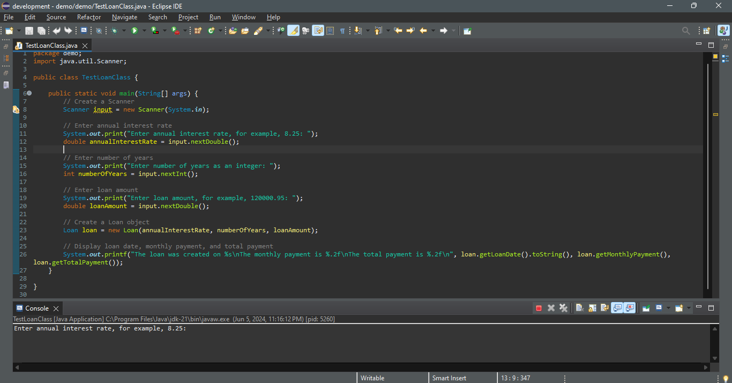Click the toolbar search magnifier icon
Screen dimensions: 732x383
point(686,31)
